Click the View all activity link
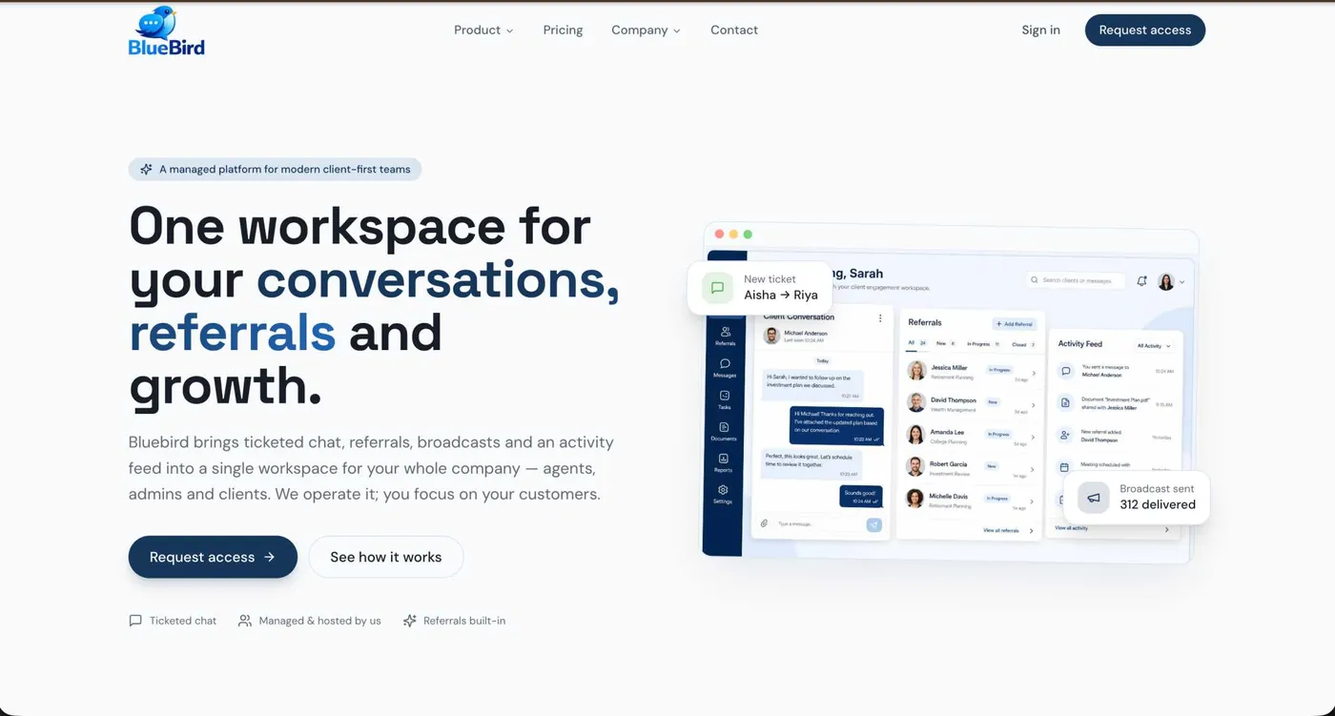Screen dimensions: 1335x716 [1072, 528]
